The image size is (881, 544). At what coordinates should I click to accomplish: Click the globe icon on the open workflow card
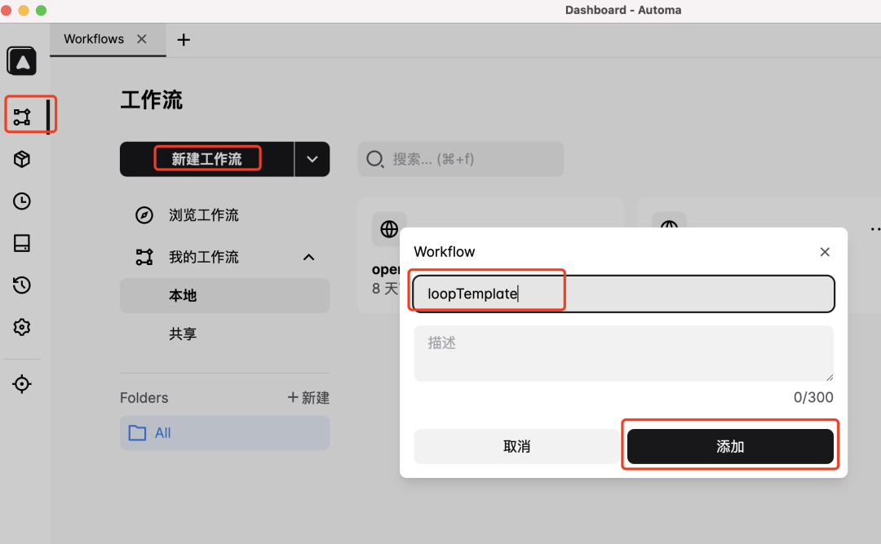pyautogui.click(x=389, y=228)
